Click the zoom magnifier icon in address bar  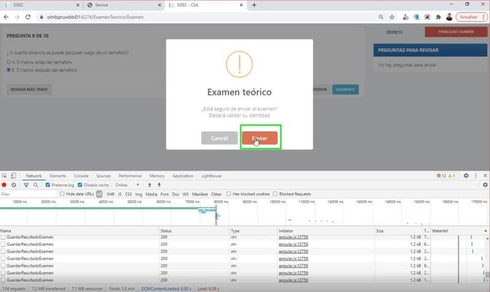click(x=380, y=17)
